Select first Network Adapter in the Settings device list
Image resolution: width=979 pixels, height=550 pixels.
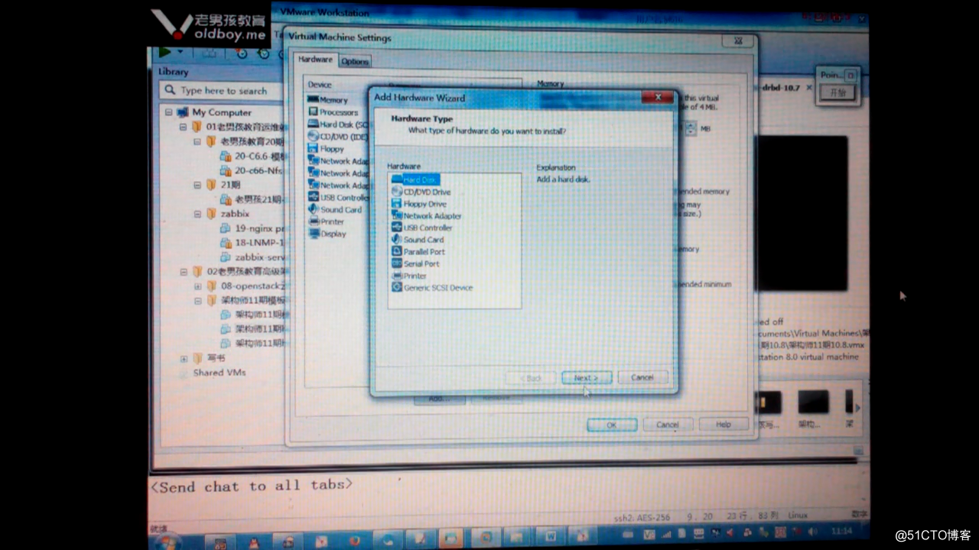pos(338,161)
